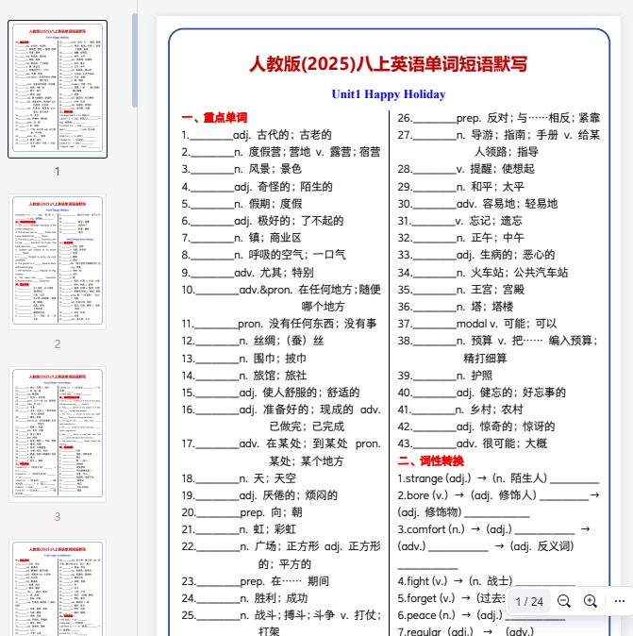
Task: Click item 24 n. 胜利；成功
Action: point(244,598)
